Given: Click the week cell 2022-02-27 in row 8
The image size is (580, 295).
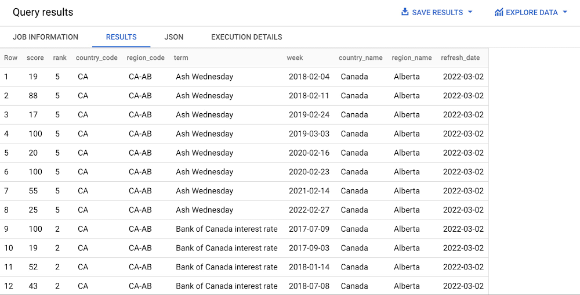Looking at the screenshot, I should [x=309, y=210].
